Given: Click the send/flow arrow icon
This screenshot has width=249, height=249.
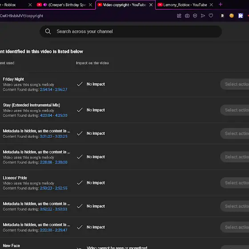Looking at the screenshot, I should click(x=203, y=16).
